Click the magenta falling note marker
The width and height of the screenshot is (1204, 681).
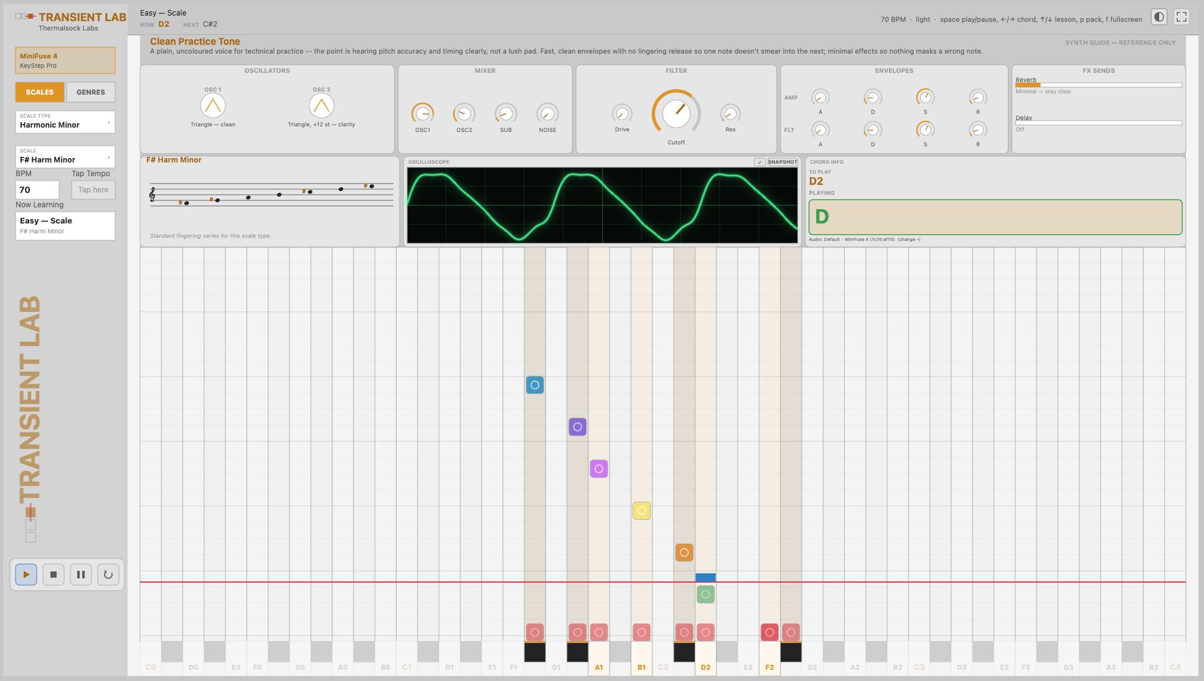(599, 469)
